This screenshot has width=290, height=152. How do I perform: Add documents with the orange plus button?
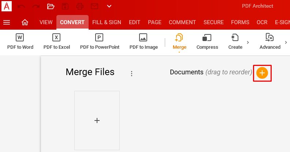262,73
